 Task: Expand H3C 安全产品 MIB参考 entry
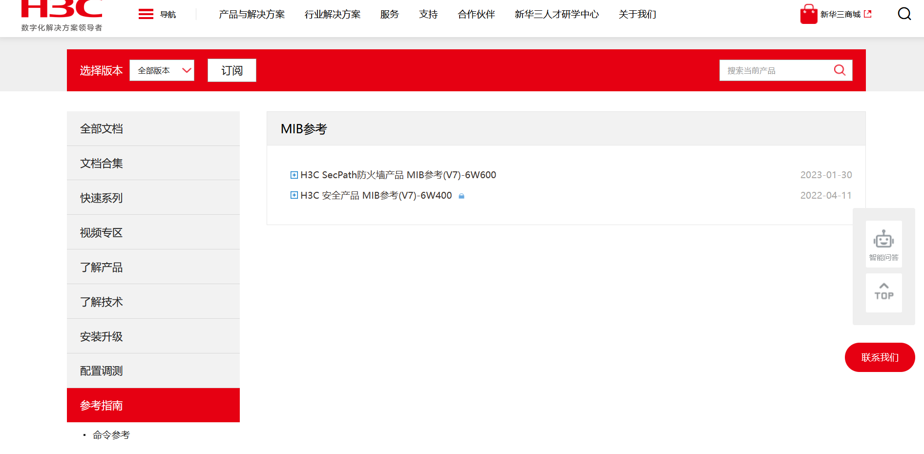click(294, 195)
